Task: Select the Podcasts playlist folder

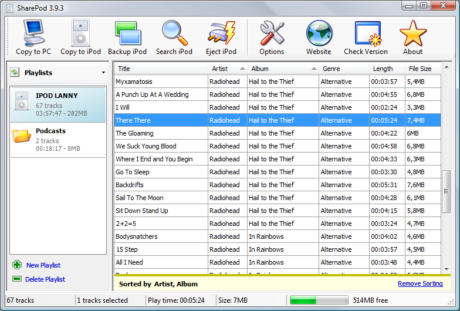Action: [58, 140]
